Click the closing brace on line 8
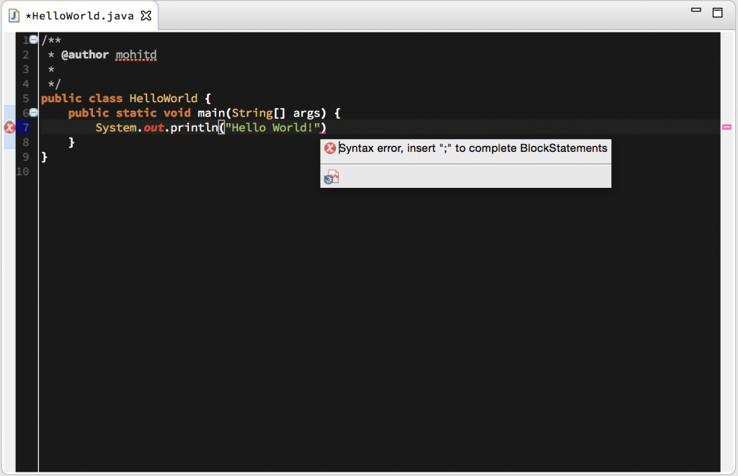The width and height of the screenshot is (738, 476). (71, 142)
